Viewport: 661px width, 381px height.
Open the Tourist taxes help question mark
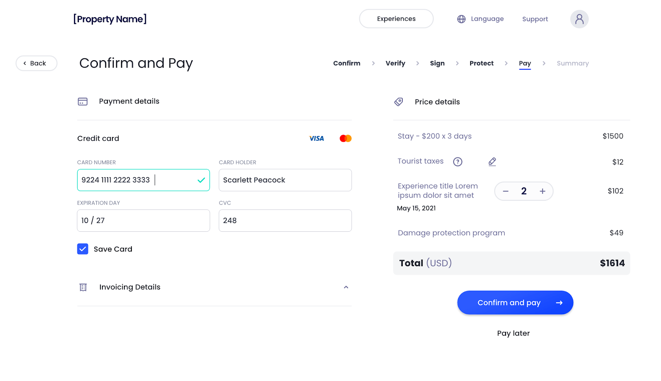(458, 162)
